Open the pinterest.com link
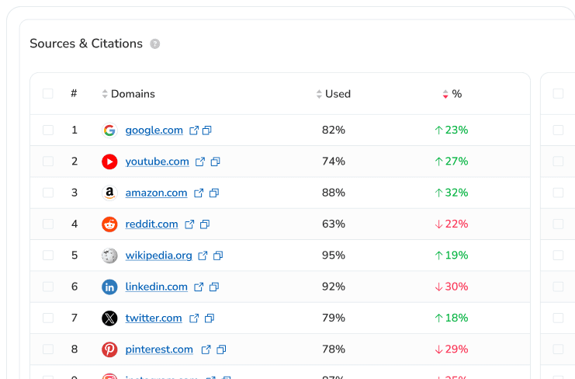 (159, 349)
